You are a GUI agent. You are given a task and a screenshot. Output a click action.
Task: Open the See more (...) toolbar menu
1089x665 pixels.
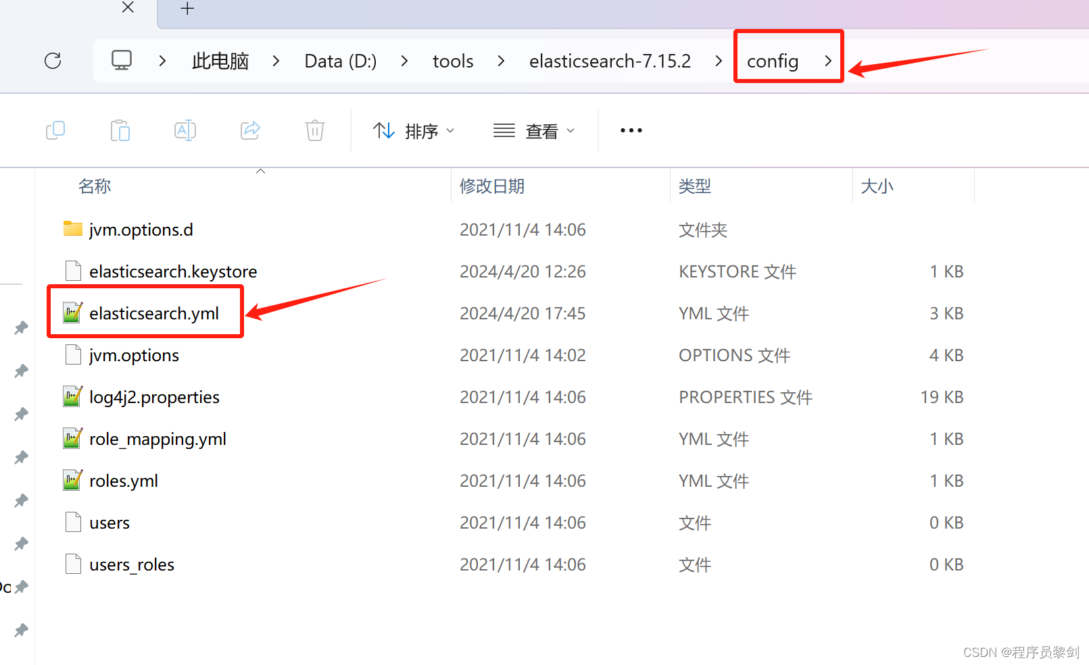click(630, 130)
